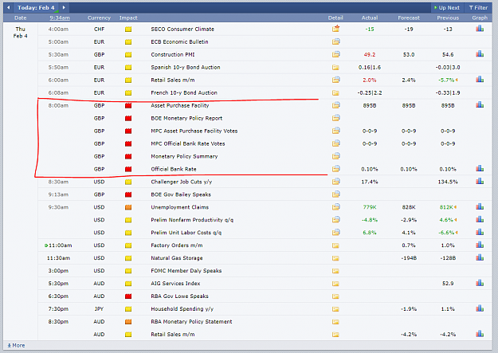Click the Currency column header
The width and height of the screenshot is (498, 353).
(99, 18)
